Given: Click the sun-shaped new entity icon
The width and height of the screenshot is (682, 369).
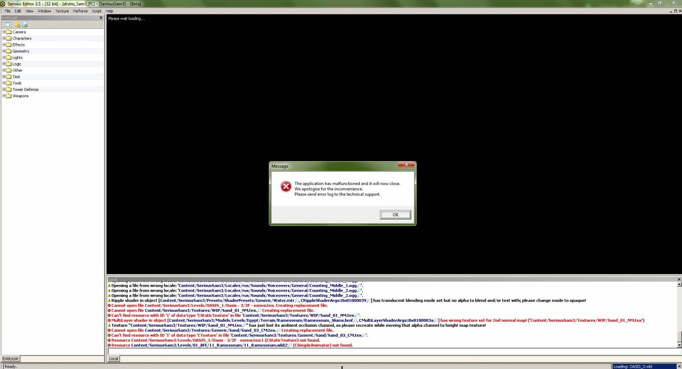Looking at the screenshot, I should [17, 25].
